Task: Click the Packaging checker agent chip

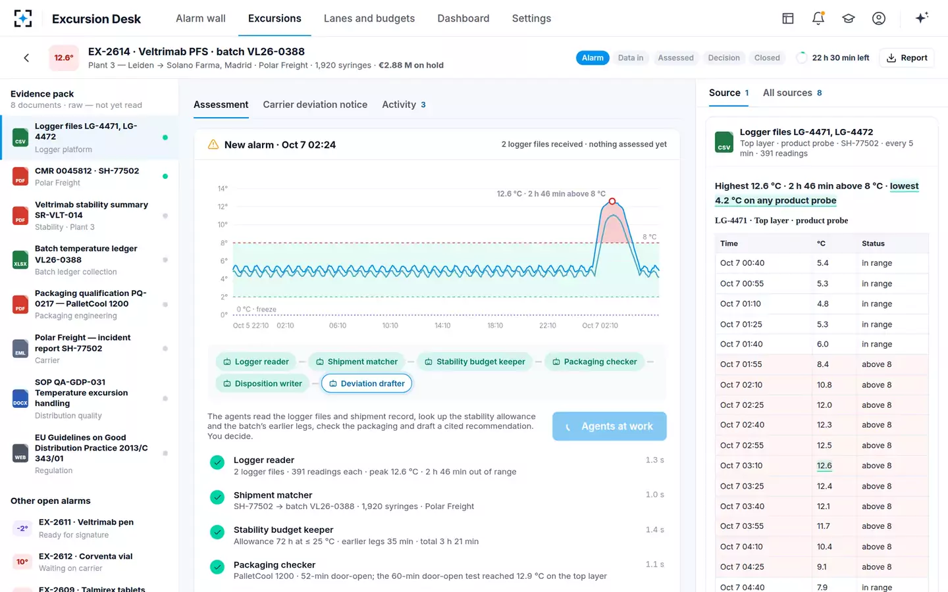Action: (594, 362)
